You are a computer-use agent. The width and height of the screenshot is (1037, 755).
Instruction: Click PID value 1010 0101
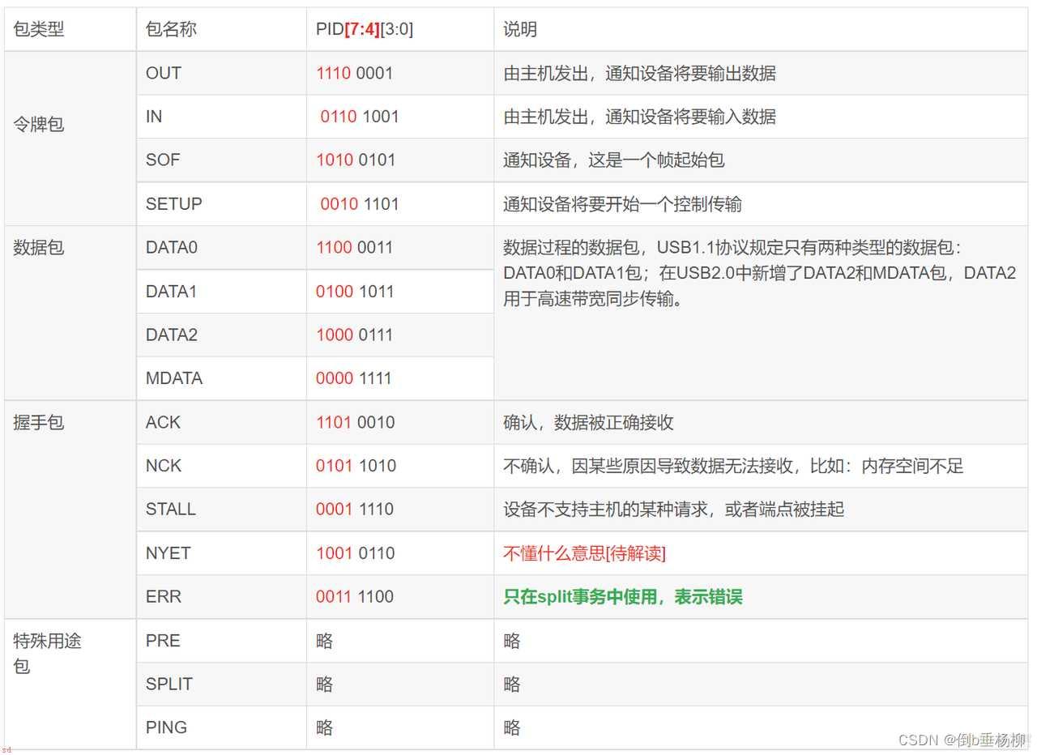pos(356,160)
